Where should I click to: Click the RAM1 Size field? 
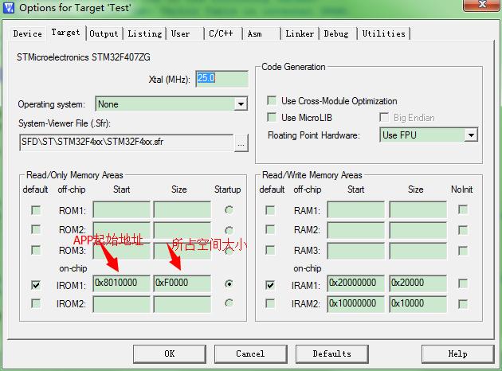tap(418, 210)
